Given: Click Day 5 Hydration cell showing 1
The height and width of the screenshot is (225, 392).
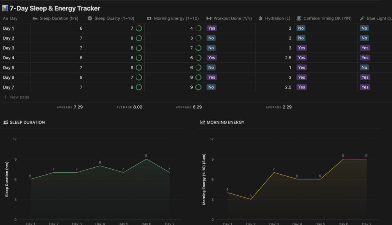Looking at the screenshot, I should pos(275,67).
